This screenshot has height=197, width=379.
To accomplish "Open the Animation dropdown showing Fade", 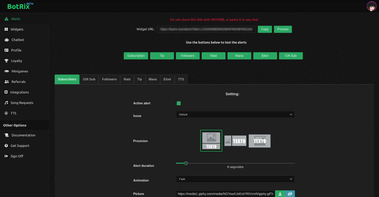I will tap(235, 179).
